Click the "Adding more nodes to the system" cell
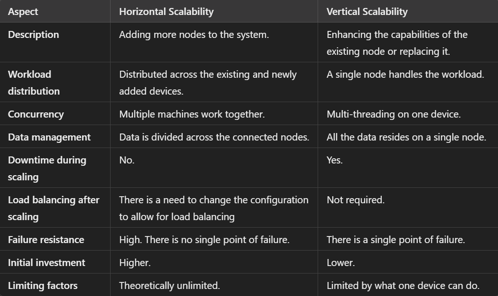Viewport: 498px width, 296px height. pyautogui.click(x=194, y=35)
